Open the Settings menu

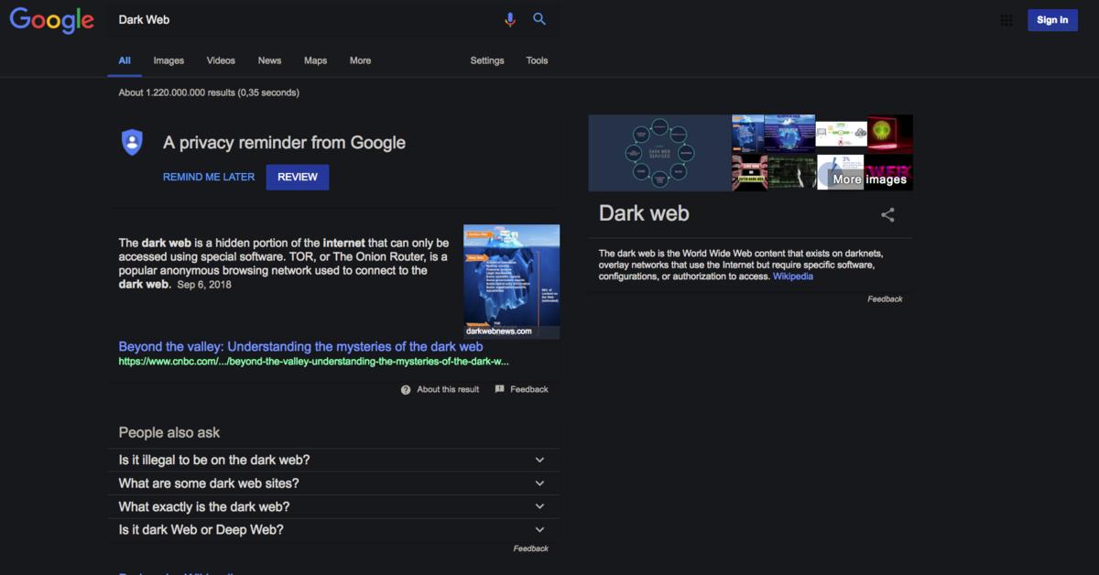pos(487,60)
